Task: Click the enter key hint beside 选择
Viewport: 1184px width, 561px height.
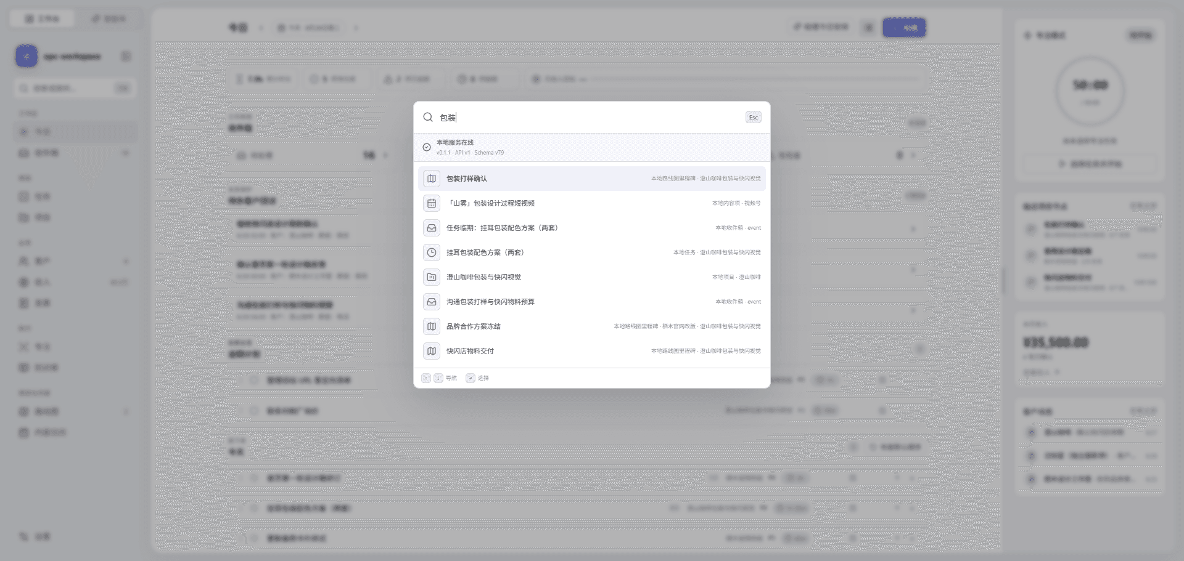Action: tap(471, 378)
